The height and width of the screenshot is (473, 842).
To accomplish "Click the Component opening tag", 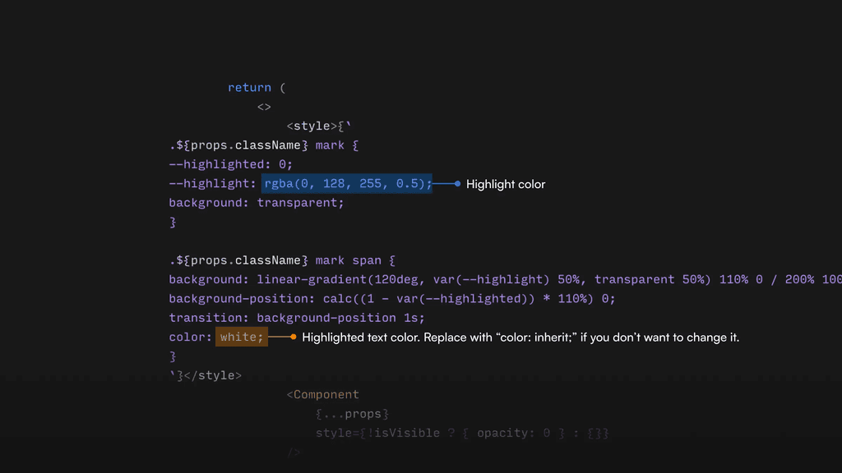I will click(x=324, y=394).
